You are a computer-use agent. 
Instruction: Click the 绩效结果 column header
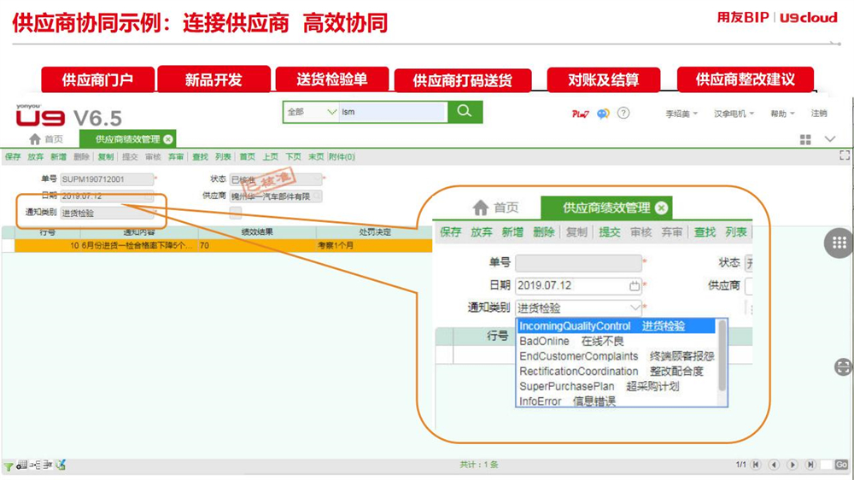tap(257, 232)
